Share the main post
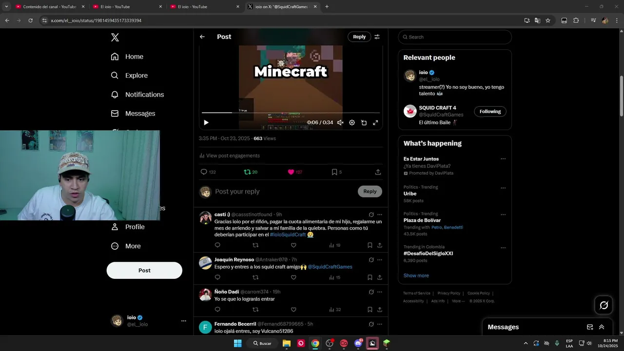Image resolution: width=624 pixels, height=351 pixels. coord(378,172)
